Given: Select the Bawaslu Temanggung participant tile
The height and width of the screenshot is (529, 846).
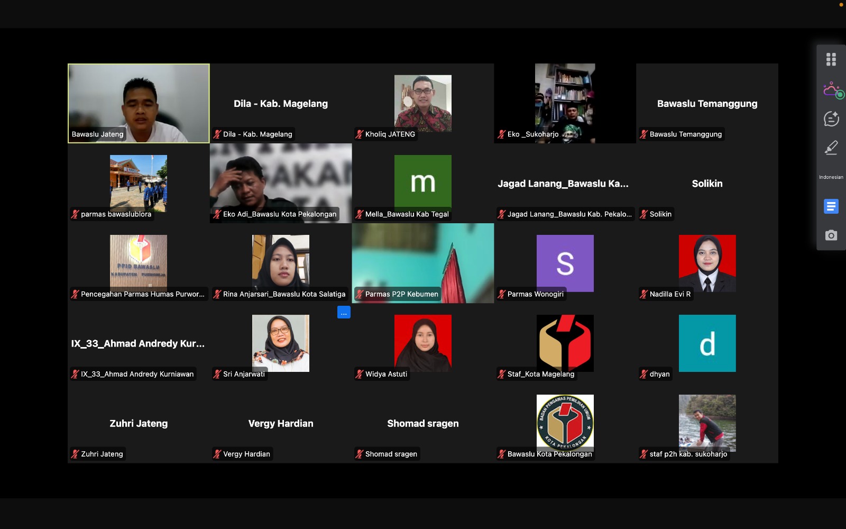Looking at the screenshot, I should click(707, 104).
